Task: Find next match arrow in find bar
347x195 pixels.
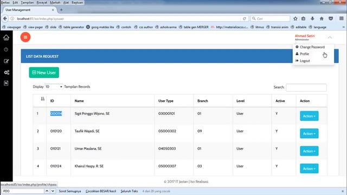Action: pyautogui.click(x=53, y=191)
